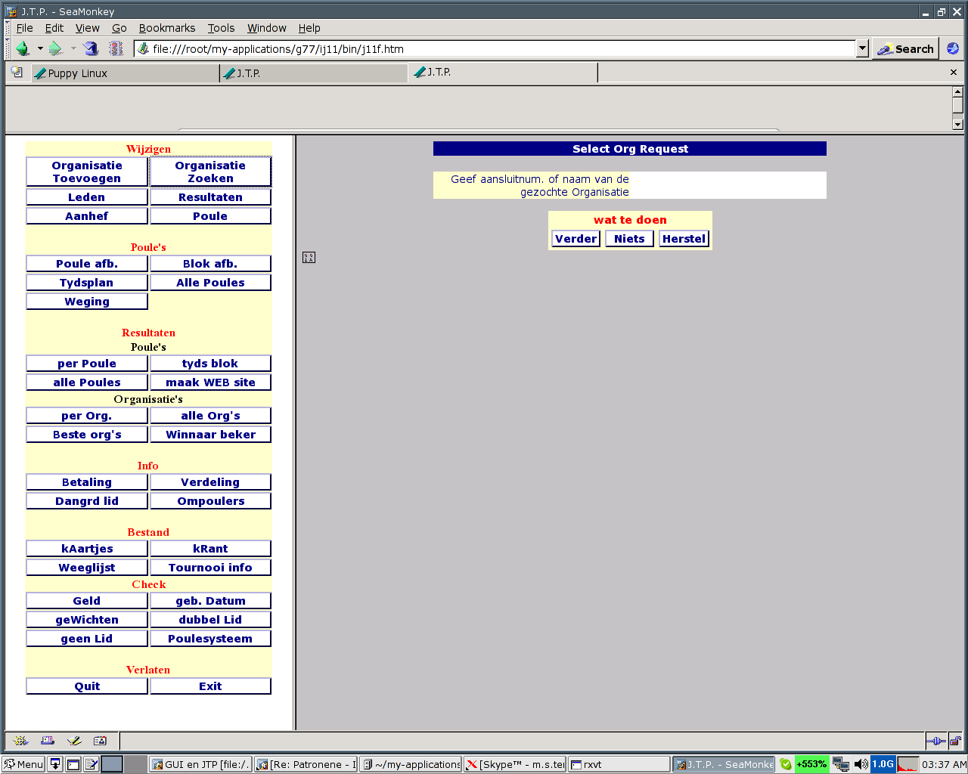Open the Go menu
This screenshot has width=968, height=774.
point(119,28)
